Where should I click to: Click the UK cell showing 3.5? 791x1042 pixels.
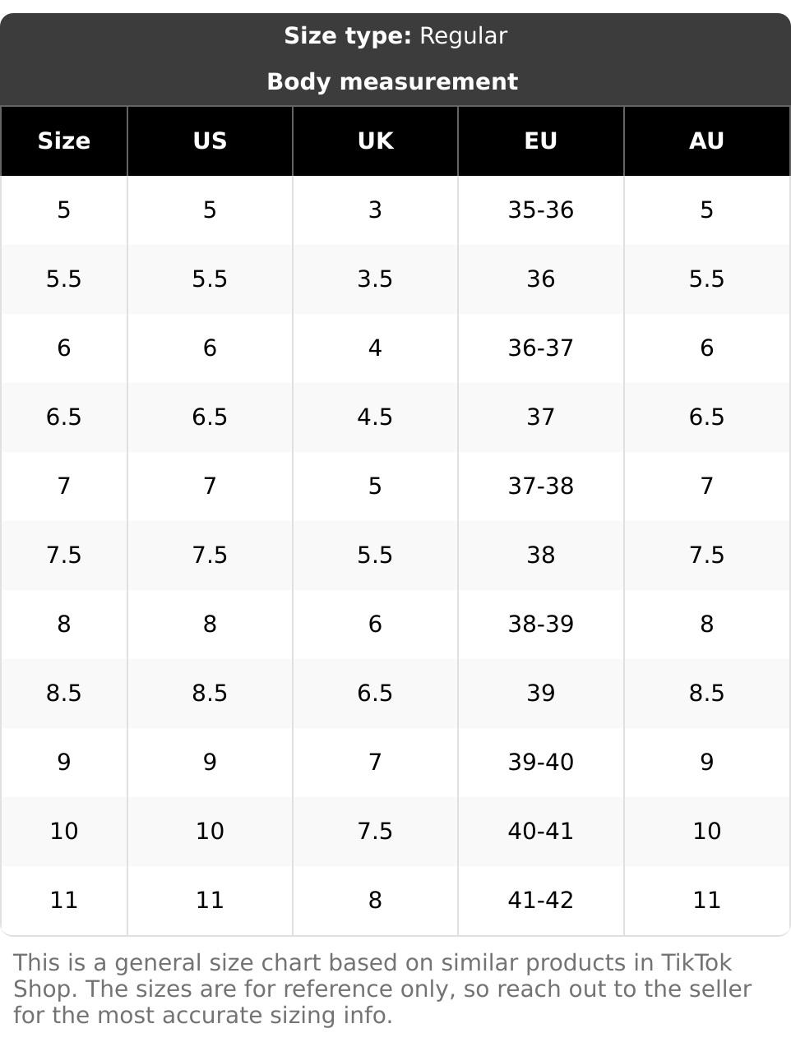coord(375,279)
